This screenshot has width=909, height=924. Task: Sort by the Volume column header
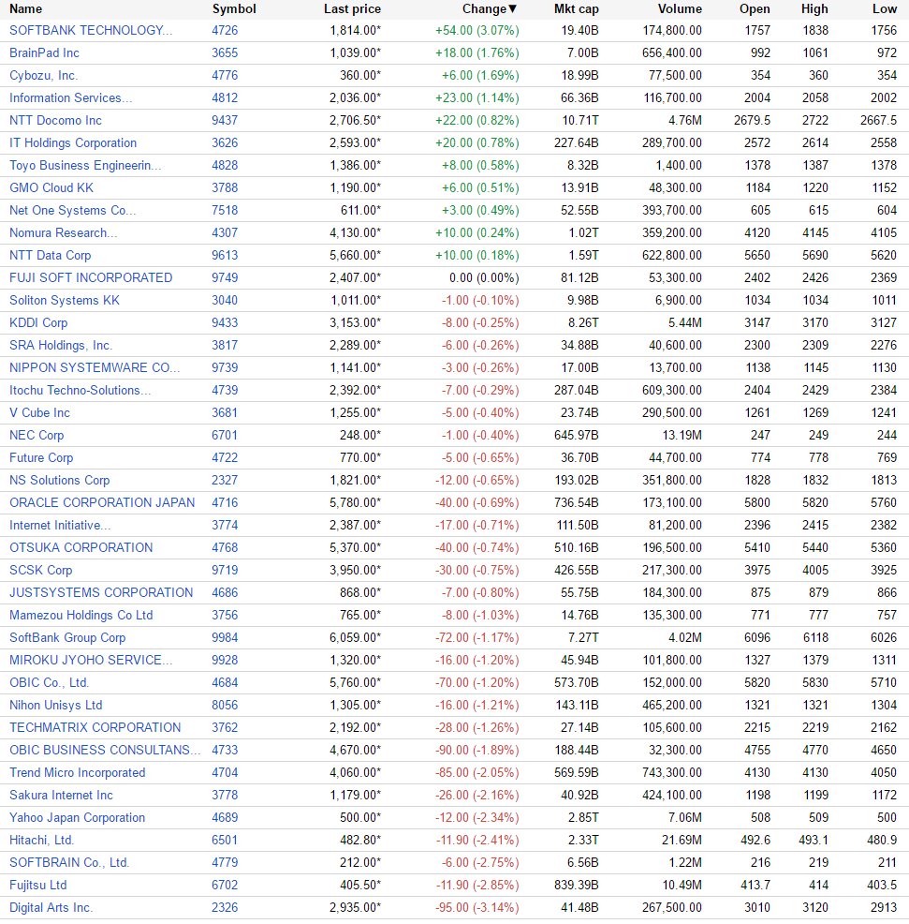point(680,8)
